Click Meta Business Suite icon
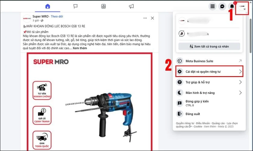The image size is (253, 151). point(180,61)
